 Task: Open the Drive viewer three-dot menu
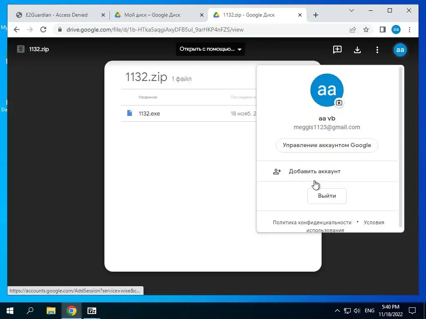377,50
